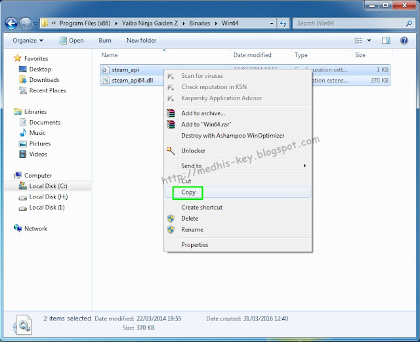
Task: Go forward using the Forward arrow button
Action: [x=26, y=24]
